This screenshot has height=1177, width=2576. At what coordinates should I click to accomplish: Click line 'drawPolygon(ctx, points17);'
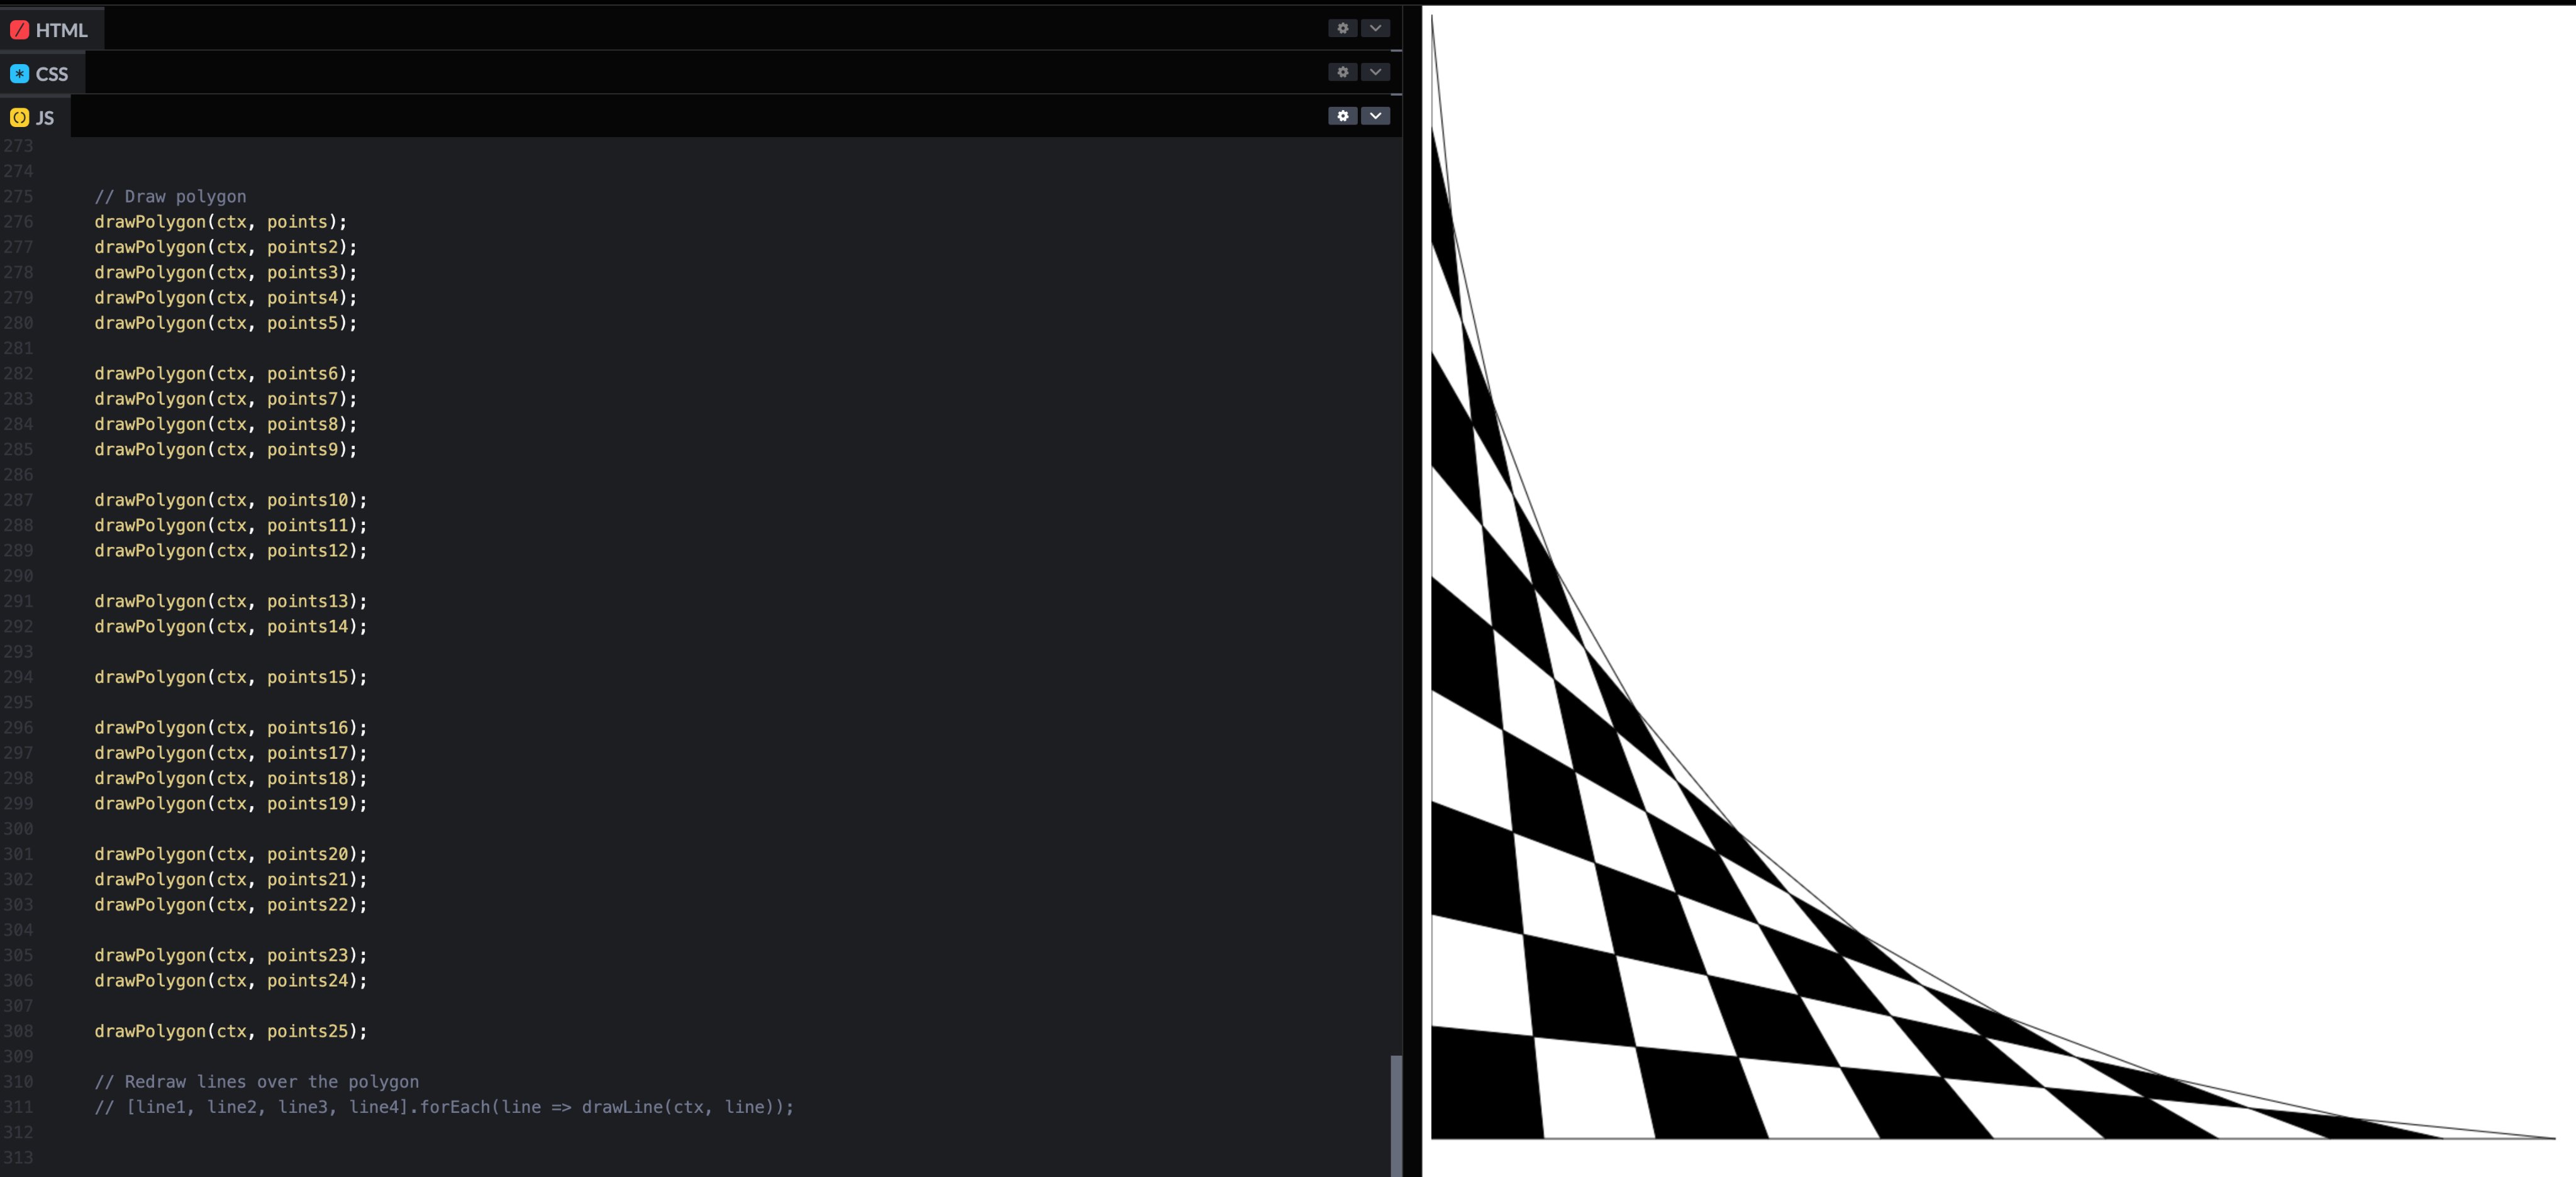pos(231,753)
